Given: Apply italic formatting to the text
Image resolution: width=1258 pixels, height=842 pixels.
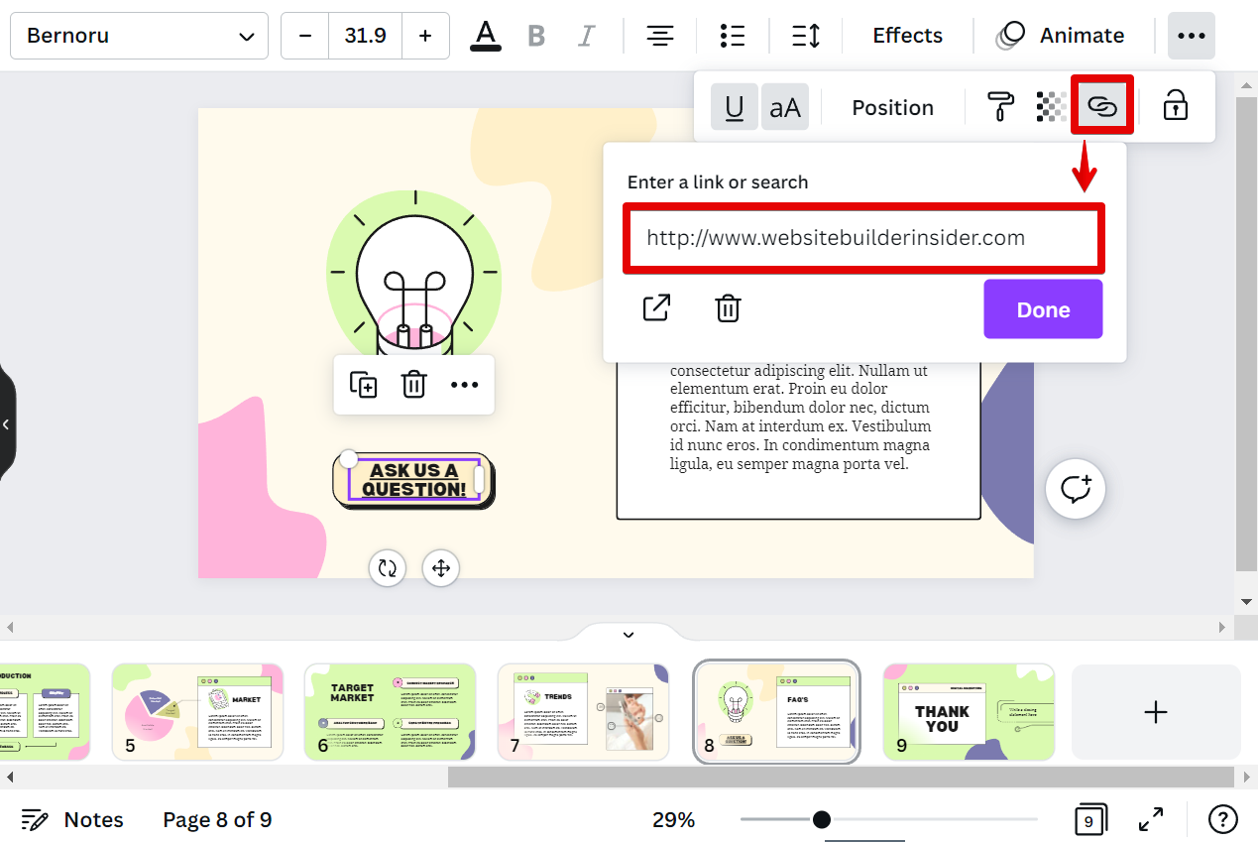Looking at the screenshot, I should [586, 36].
